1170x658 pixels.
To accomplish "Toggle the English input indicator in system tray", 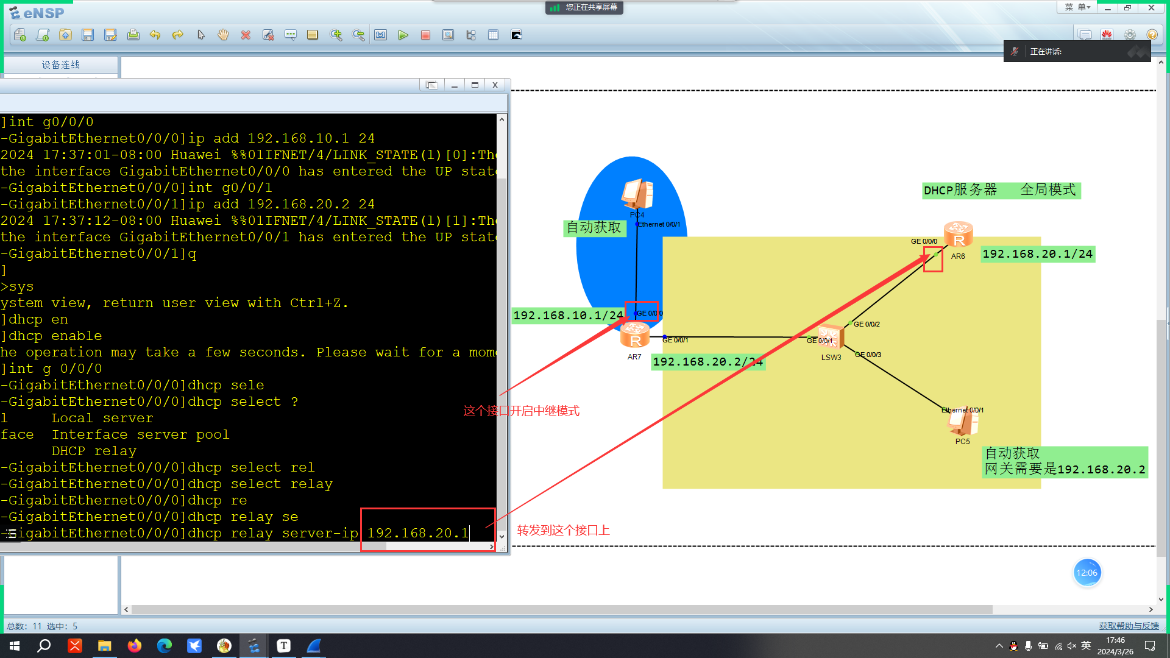I will pyautogui.click(x=1085, y=645).
